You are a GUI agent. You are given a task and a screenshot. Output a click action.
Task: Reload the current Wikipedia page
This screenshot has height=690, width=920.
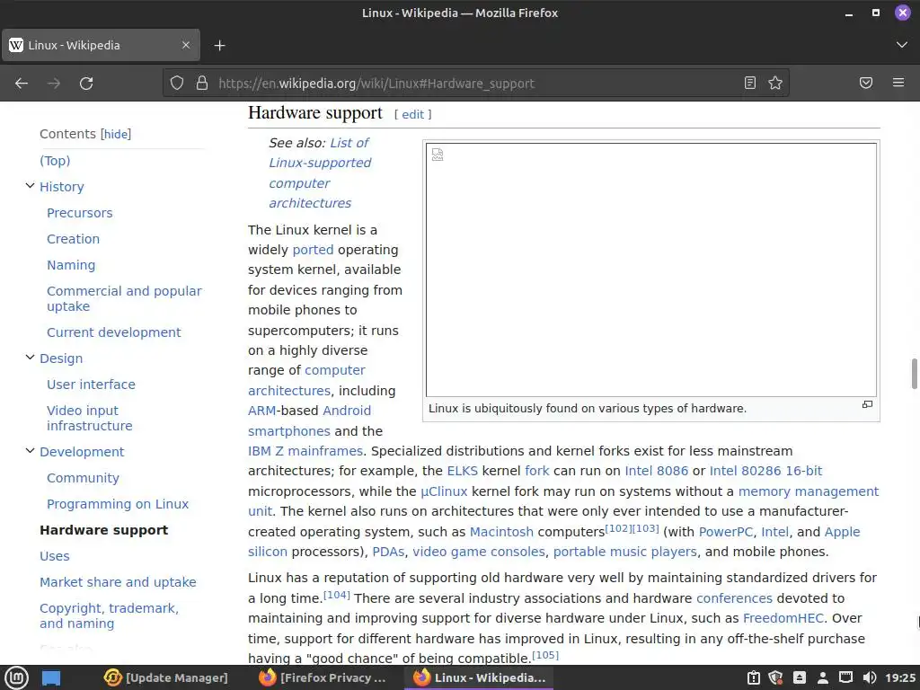[x=86, y=84]
